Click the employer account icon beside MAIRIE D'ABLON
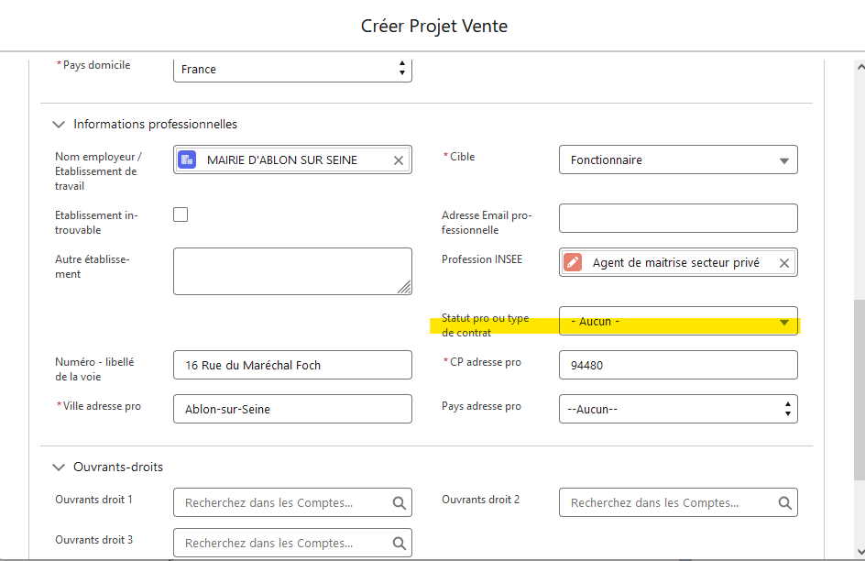 (187, 160)
